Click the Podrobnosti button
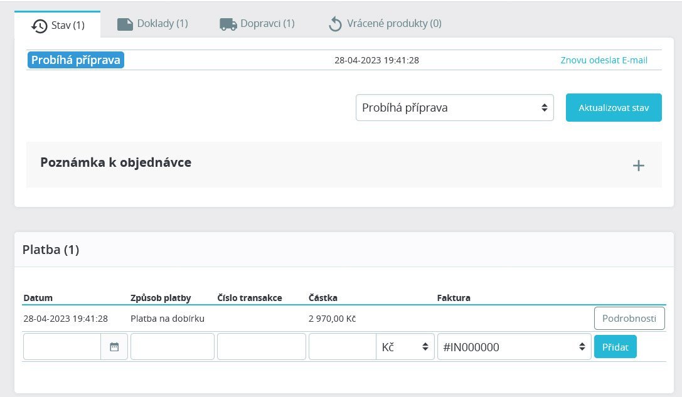This screenshot has height=397, width=682. pyautogui.click(x=629, y=319)
